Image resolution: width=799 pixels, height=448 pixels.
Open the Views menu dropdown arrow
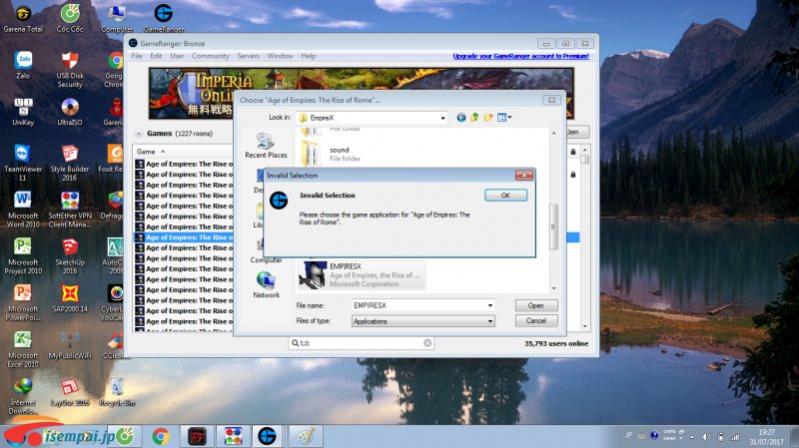(510, 118)
